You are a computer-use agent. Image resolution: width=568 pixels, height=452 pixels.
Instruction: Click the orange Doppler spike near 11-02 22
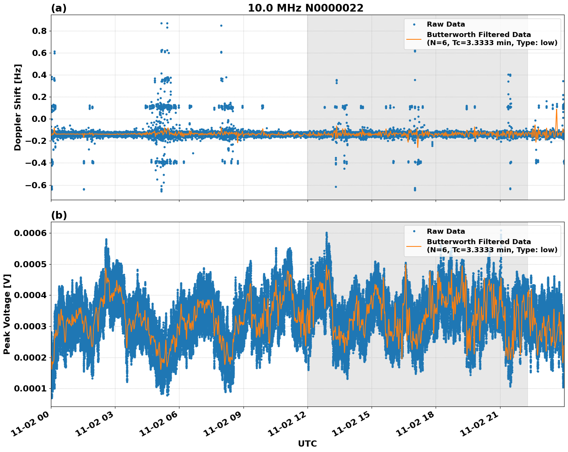(x=556, y=112)
